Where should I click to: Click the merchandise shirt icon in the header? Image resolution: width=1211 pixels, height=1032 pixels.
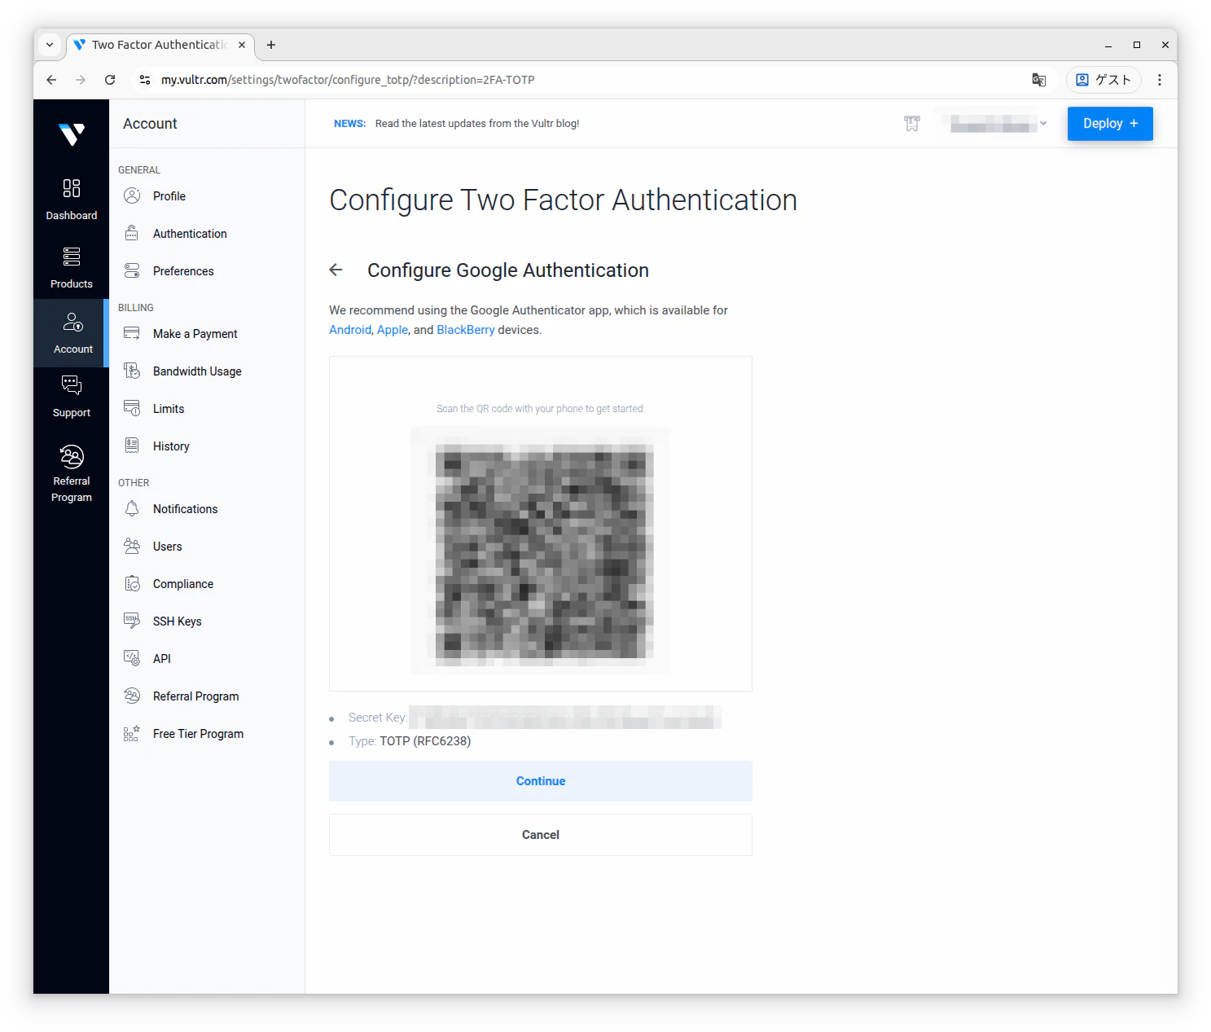pyautogui.click(x=912, y=124)
